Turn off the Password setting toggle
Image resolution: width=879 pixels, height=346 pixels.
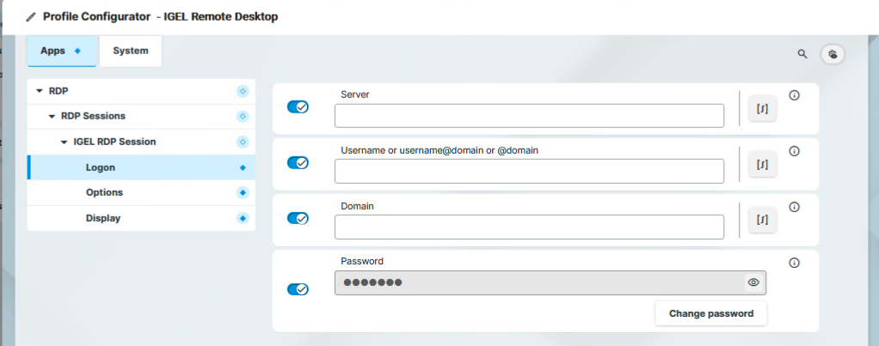click(x=298, y=289)
